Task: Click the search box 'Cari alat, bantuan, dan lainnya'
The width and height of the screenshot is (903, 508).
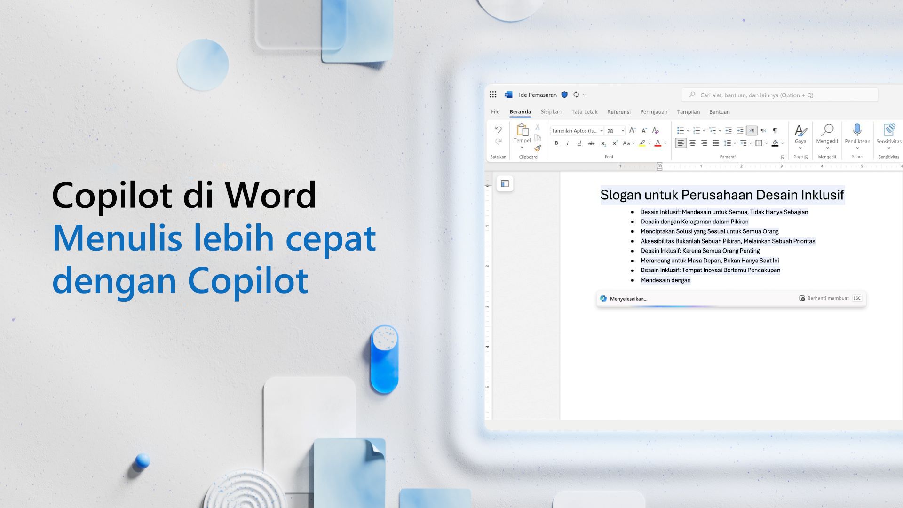Action: pos(780,95)
